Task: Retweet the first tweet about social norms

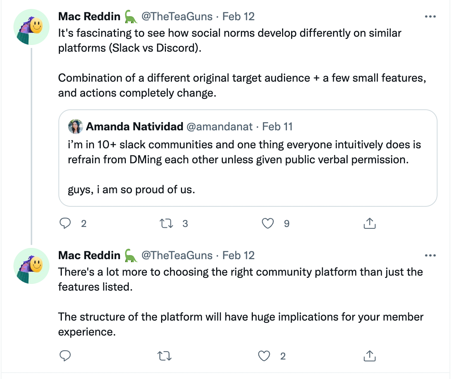Action: click(x=166, y=224)
